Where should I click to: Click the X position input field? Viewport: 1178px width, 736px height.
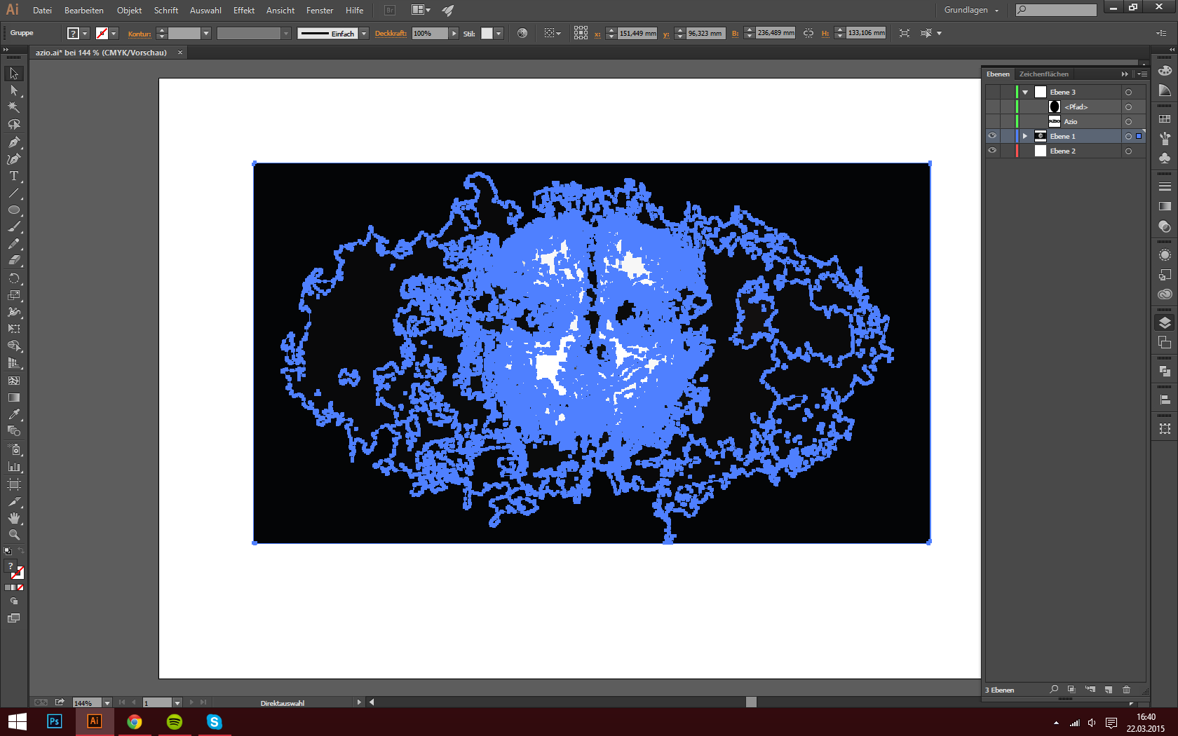tap(637, 33)
